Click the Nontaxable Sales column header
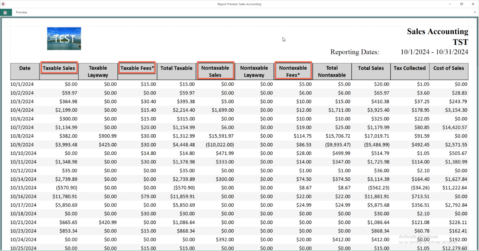This screenshot has height=251, width=479. [x=215, y=71]
